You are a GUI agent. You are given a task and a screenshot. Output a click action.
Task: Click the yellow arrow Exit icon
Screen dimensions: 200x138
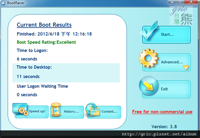[148, 86]
